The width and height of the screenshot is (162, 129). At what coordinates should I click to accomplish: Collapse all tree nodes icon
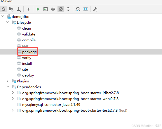(x=68, y=9)
